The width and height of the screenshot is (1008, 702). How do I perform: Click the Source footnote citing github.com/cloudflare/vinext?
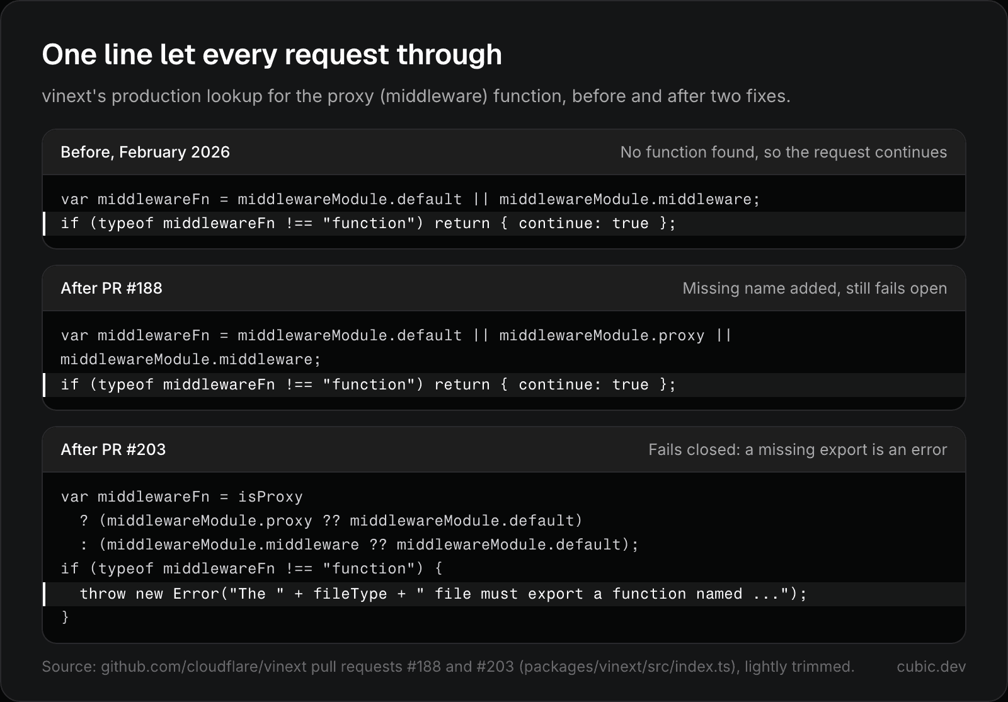point(448,667)
